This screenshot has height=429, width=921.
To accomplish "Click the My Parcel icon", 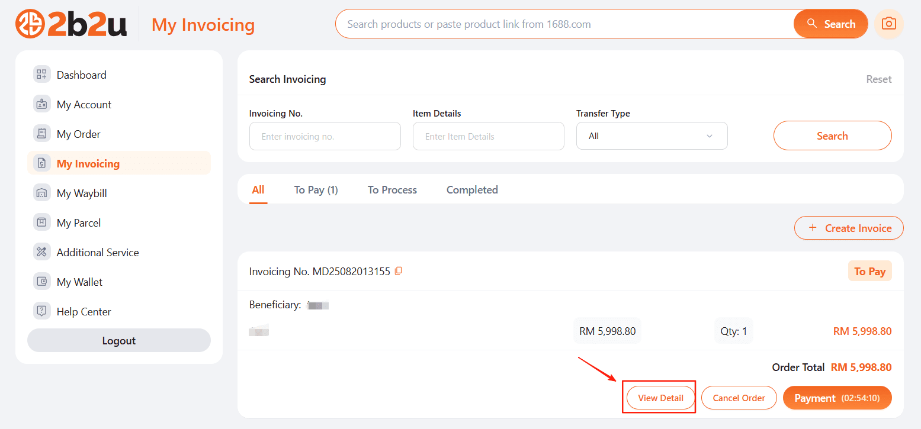I will tap(42, 222).
